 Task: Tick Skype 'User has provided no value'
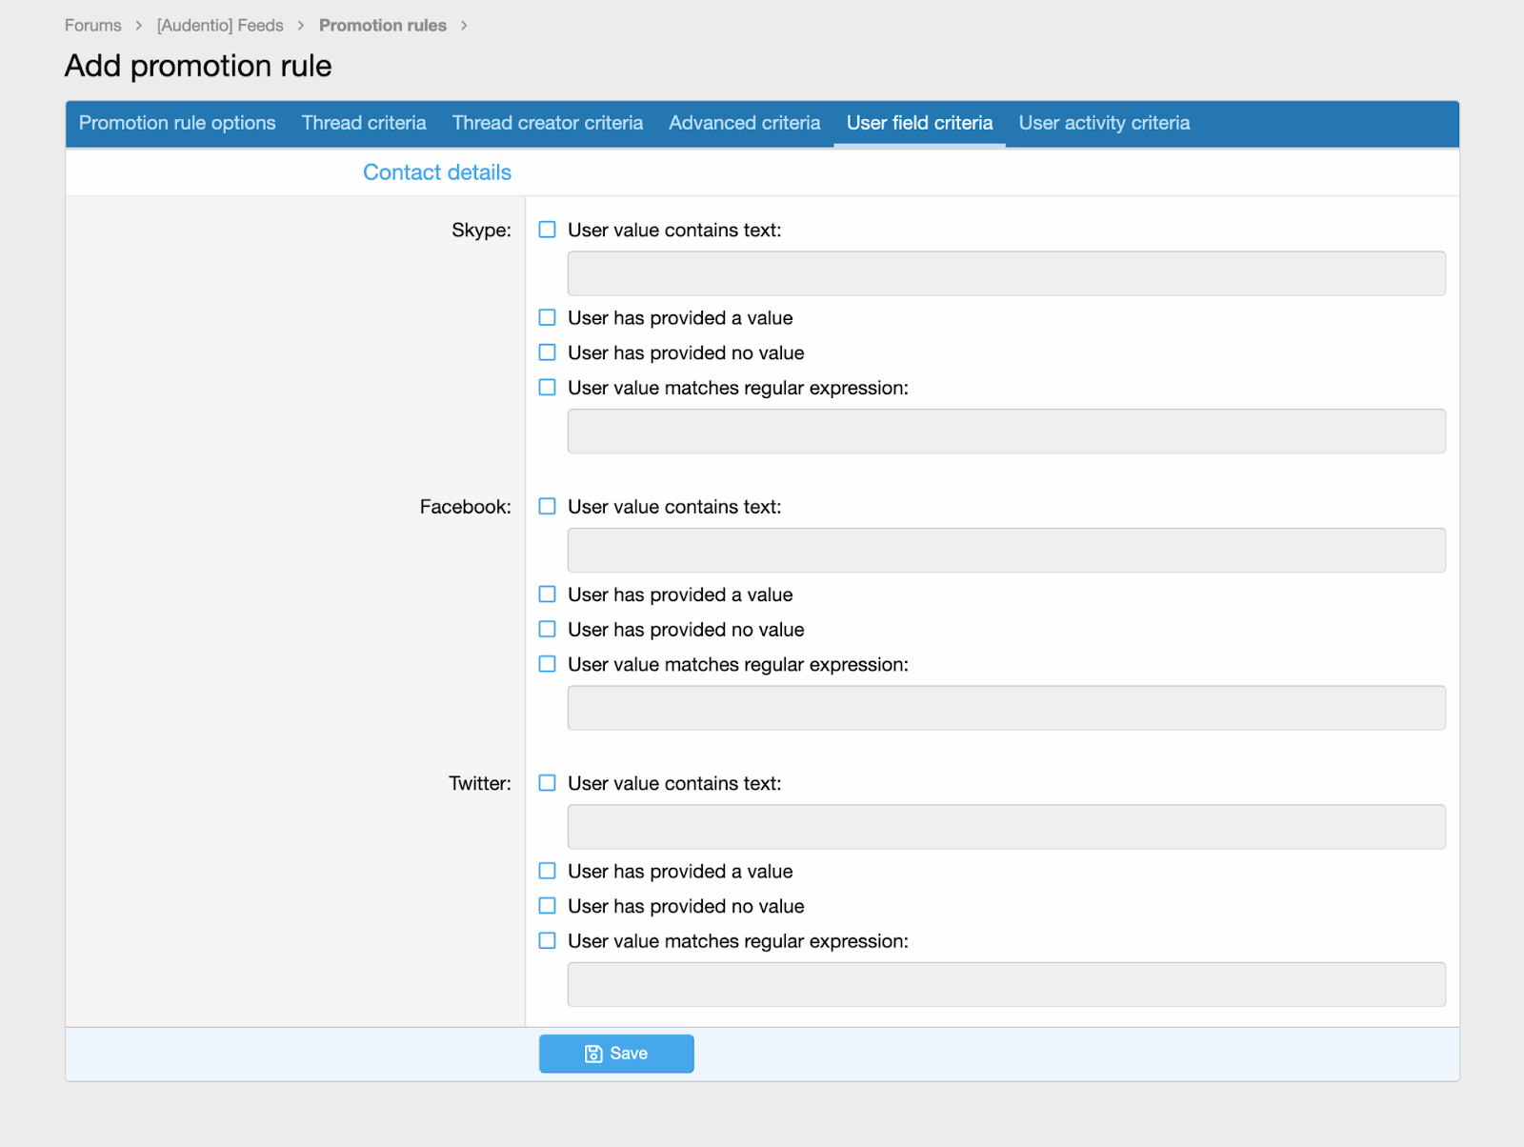548,352
